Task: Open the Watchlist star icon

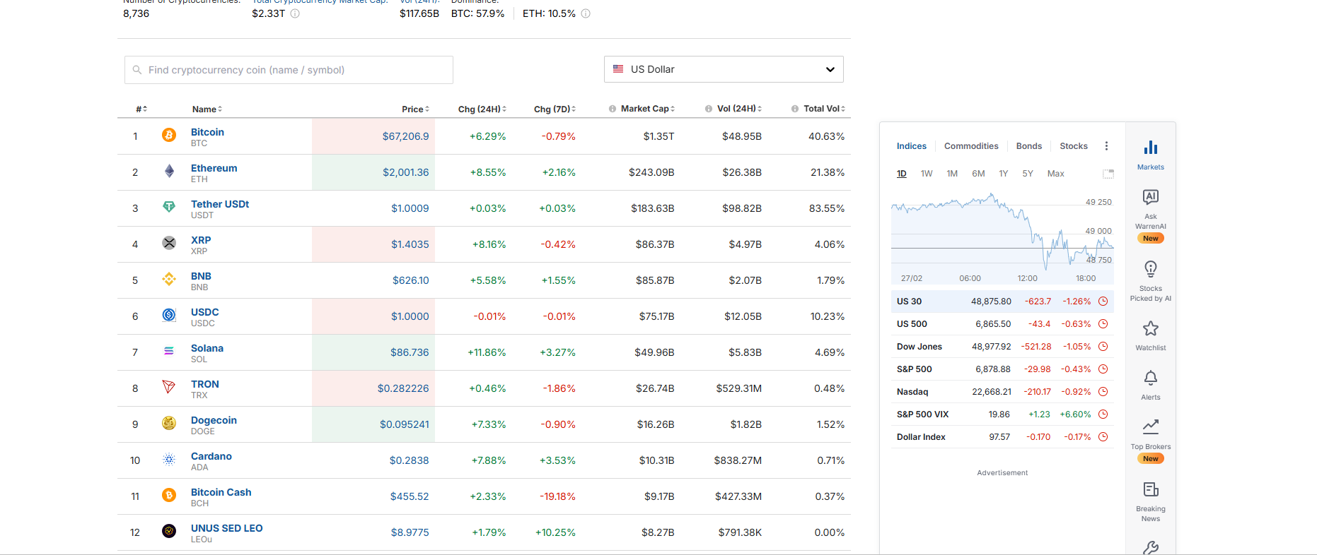Action: [x=1150, y=329]
